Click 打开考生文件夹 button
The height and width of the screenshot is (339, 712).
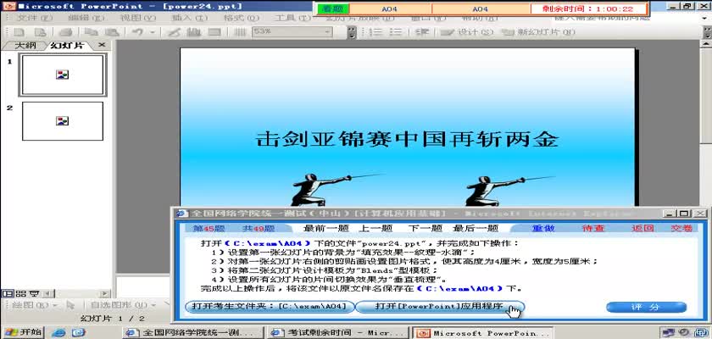coord(270,307)
